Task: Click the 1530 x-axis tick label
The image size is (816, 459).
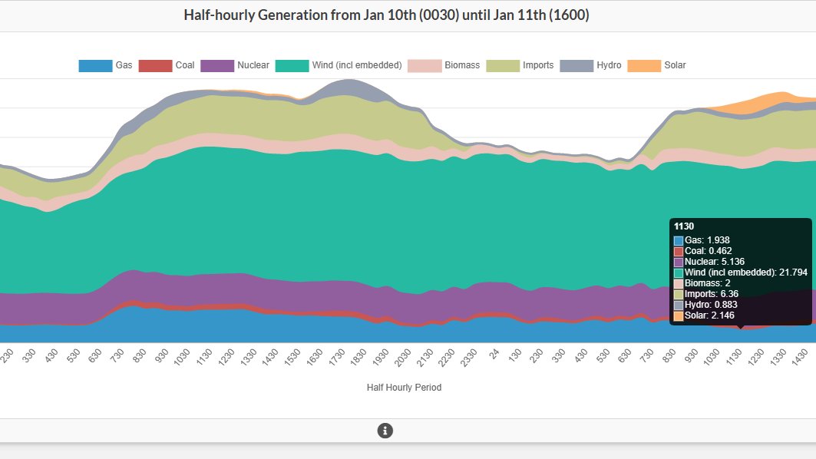Action: tap(292, 357)
